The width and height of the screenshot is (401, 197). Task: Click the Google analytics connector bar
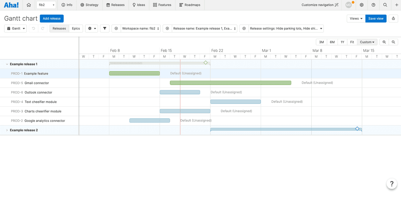149,120
